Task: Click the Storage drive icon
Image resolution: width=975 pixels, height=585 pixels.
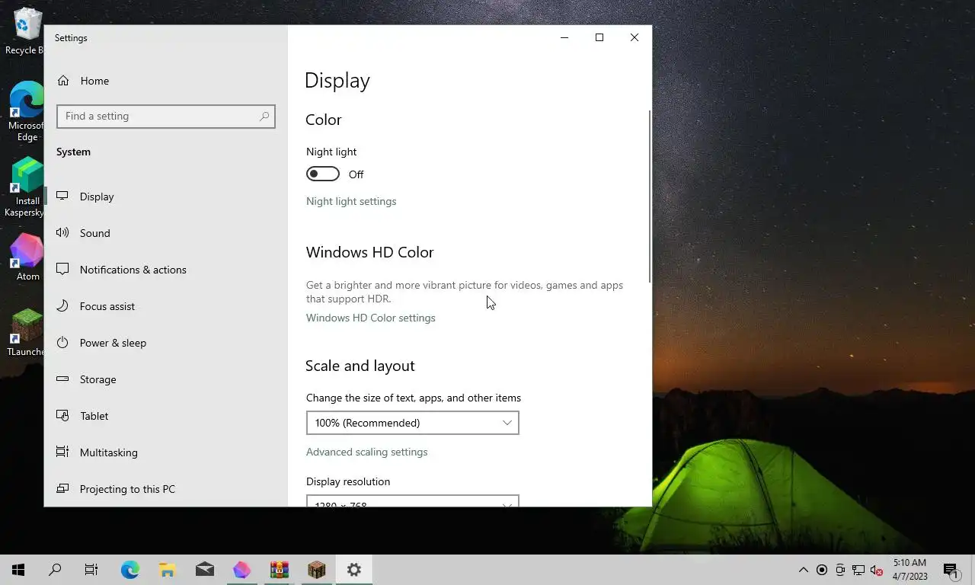Action: click(62, 379)
